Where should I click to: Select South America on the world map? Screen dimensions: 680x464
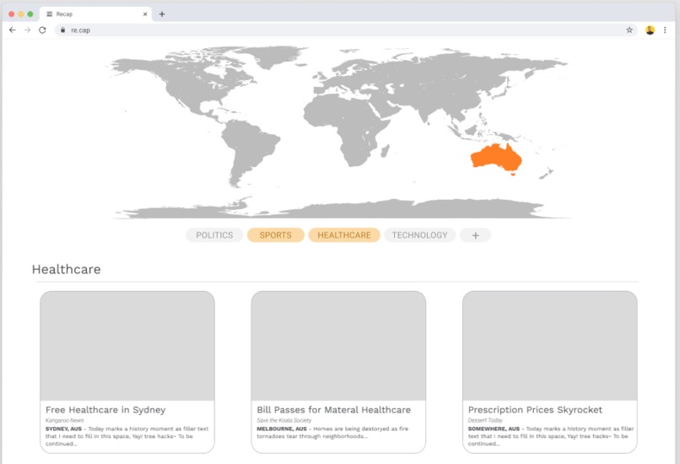click(250, 152)
